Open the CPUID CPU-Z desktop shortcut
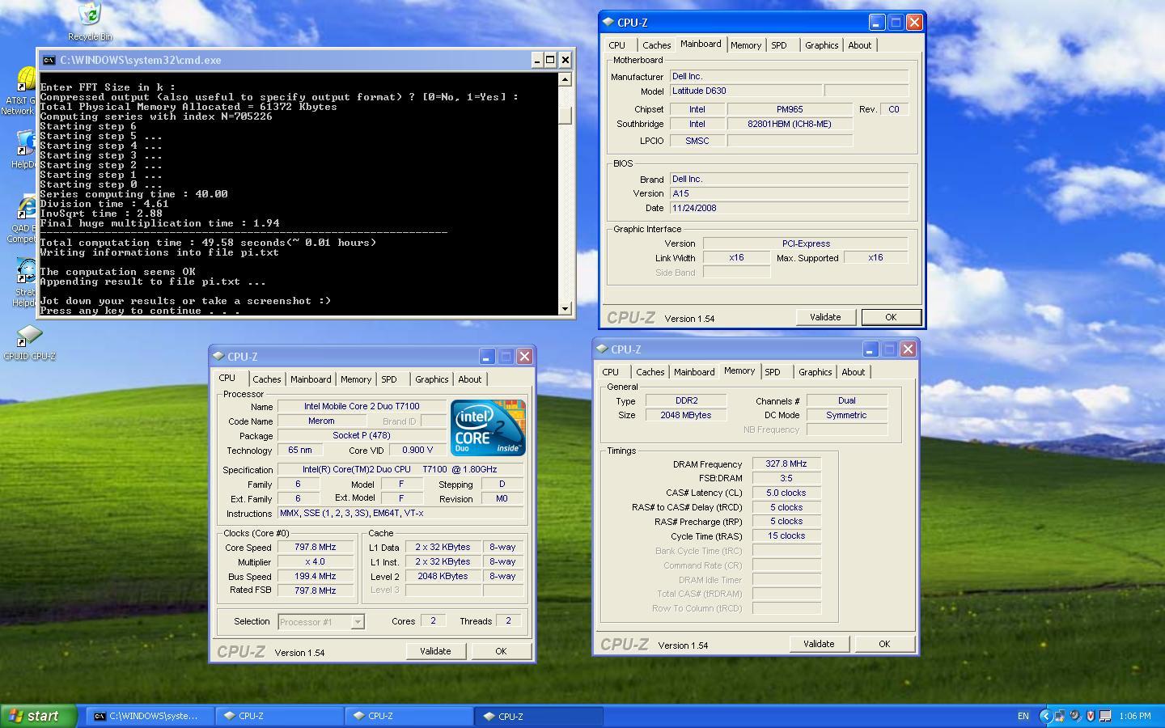This screenshot has height=728, width=1165. (x=29, y=342)
